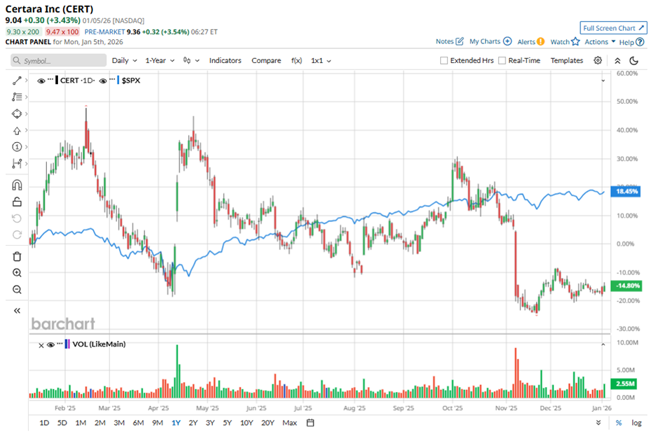The image size is (658, 434).
Task: Hide the CERT series with eye icon
Action: point(41,80)
